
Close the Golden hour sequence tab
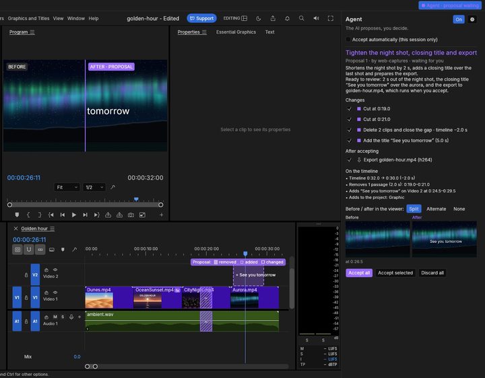pos(15,229)
